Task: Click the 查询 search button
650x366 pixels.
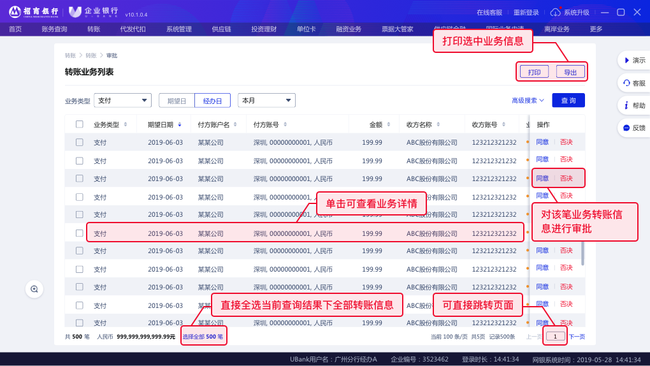Action: [x=568, y=100]
